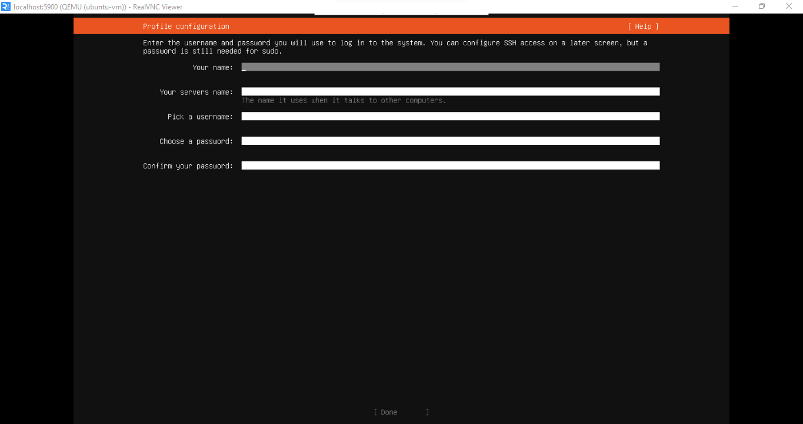The width and height of the screenshot is (803, 424).
Task: Click the hint 'The name it uses when it talks'
Action: tap(303, 101)
